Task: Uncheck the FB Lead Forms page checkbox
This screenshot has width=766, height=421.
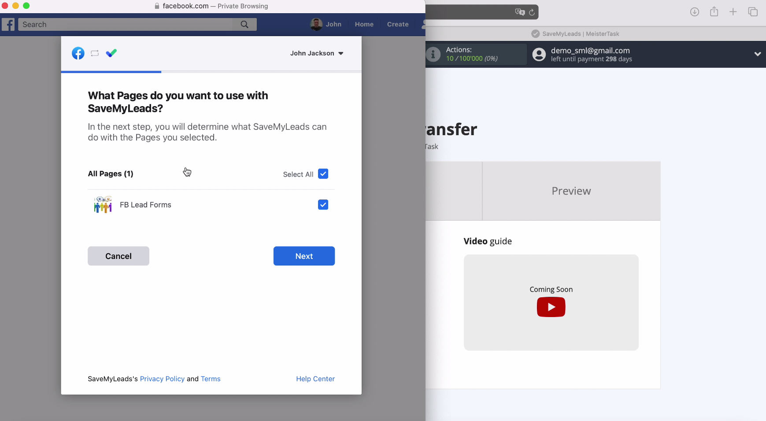Action: pos(323,205)
